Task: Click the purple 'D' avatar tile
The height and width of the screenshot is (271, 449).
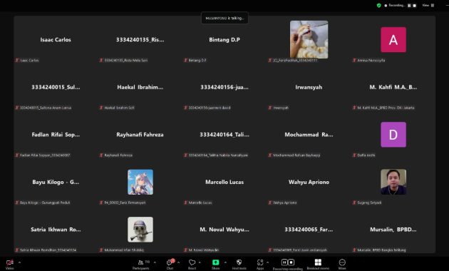Action: pos(393,135)
